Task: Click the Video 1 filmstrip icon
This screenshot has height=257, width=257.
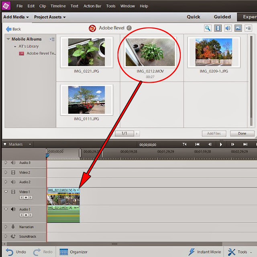Action: point(13,192)
